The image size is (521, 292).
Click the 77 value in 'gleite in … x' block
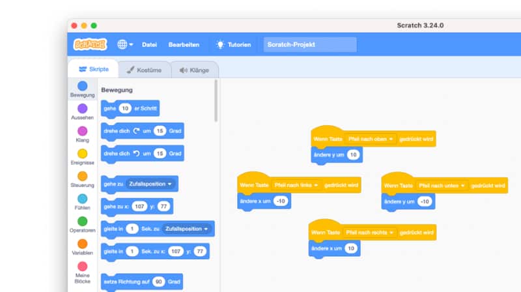coord(200,252)
